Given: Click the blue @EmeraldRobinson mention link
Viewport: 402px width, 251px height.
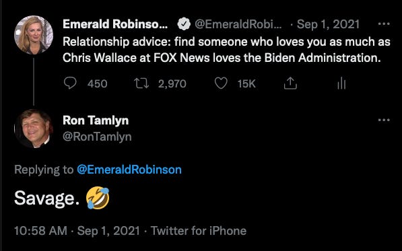Looking at the screenshot, I should (x=129, y=170).
